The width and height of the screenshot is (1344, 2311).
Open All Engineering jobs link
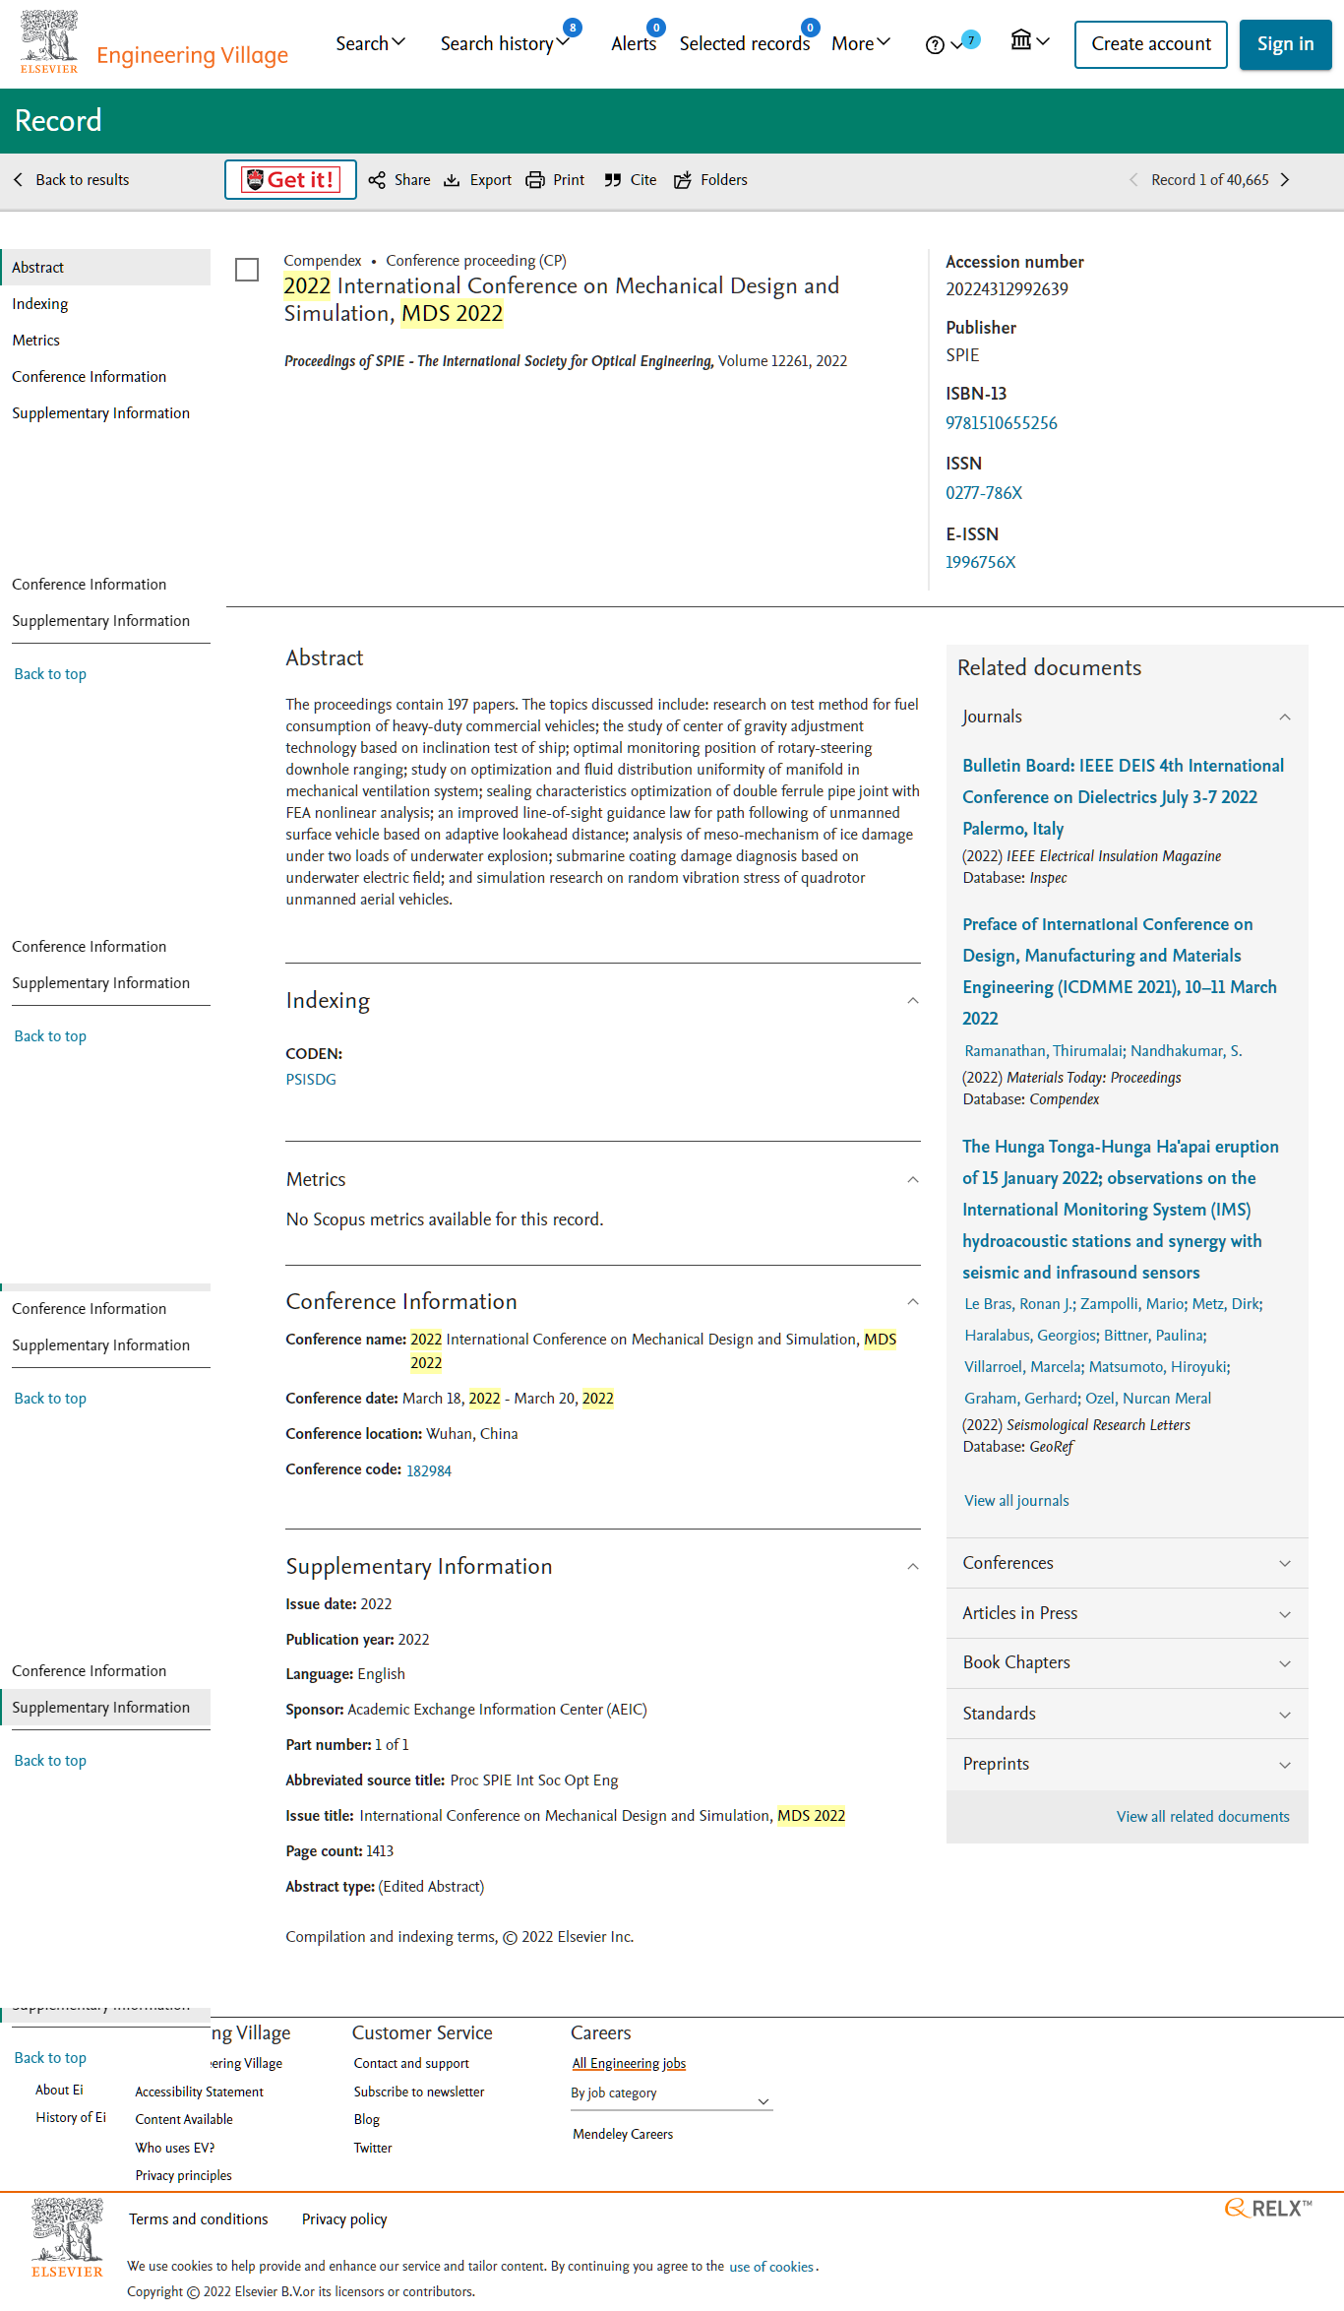[x=629, y=2064]
